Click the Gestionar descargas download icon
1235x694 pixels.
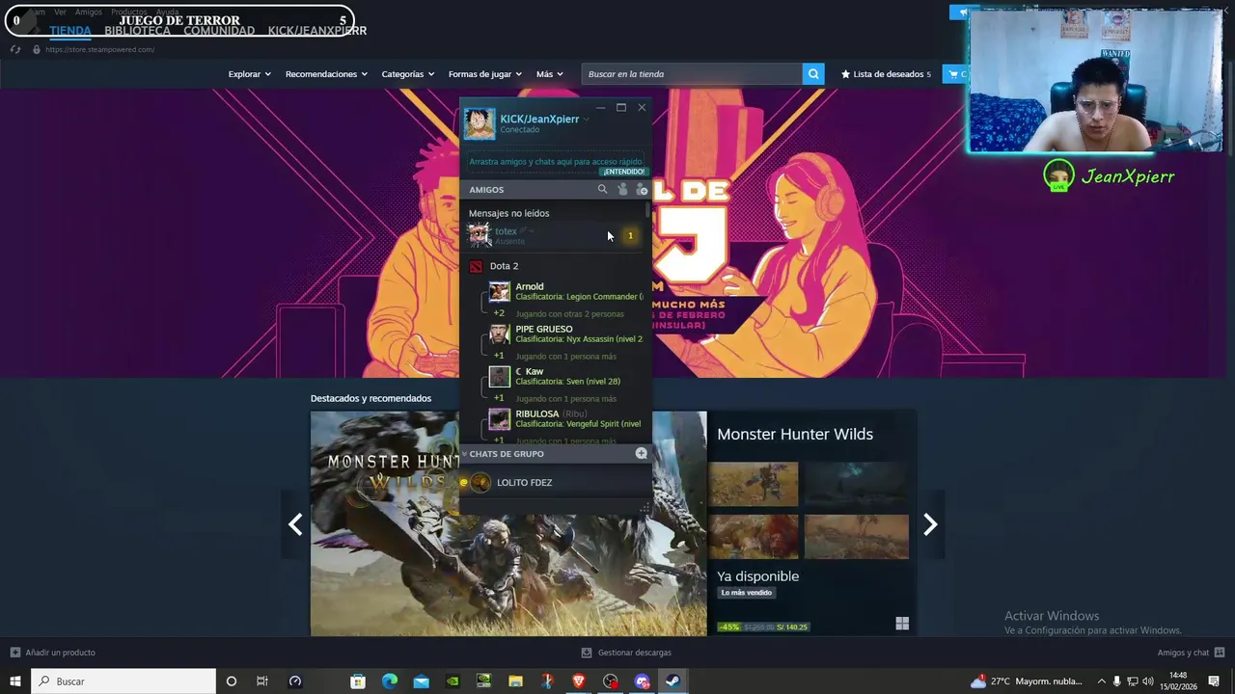[587, 653]
